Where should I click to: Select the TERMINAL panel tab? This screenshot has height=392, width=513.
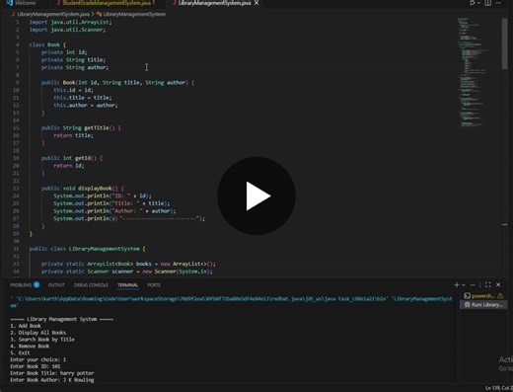[x=127, y=285]
